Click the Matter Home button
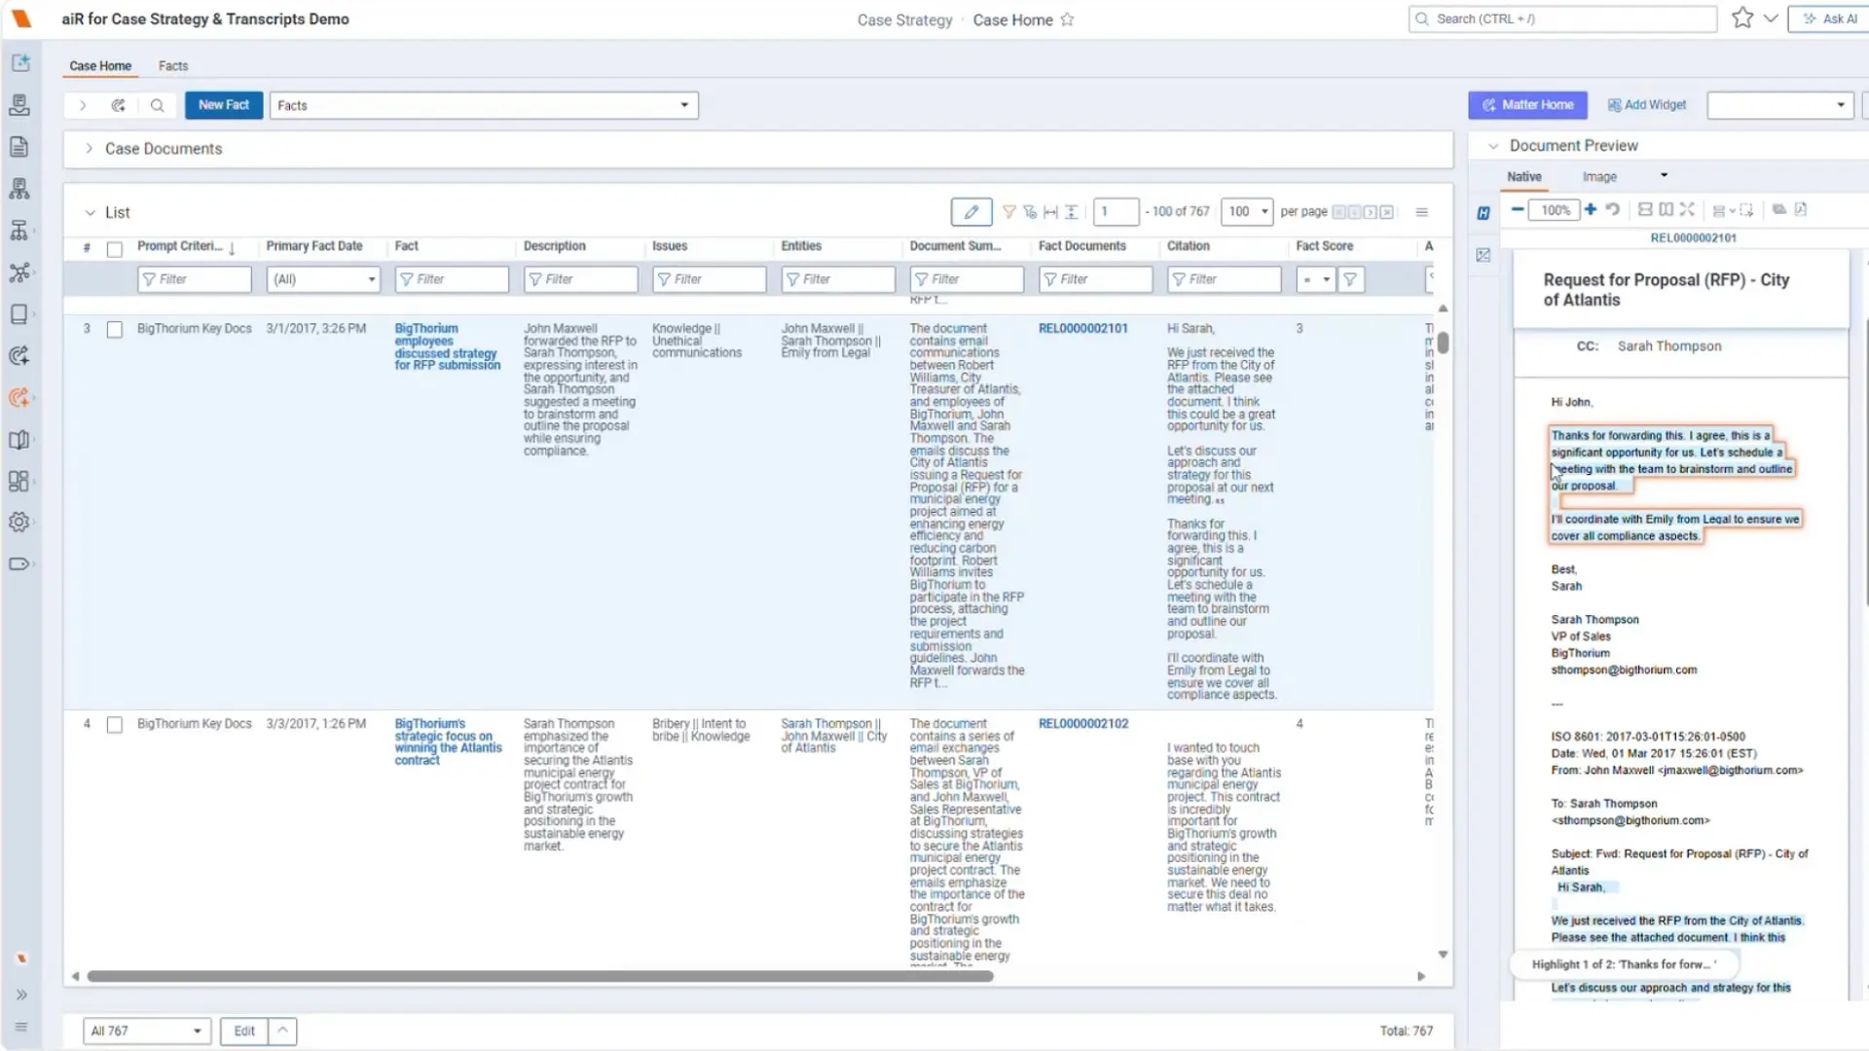The width and height of the screenshot is (1869, 1051). 1527,105
